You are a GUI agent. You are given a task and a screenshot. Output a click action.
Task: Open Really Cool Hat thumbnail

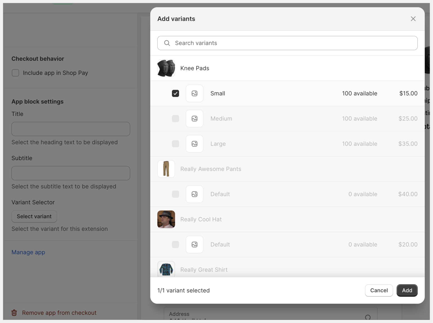(166, 219)
